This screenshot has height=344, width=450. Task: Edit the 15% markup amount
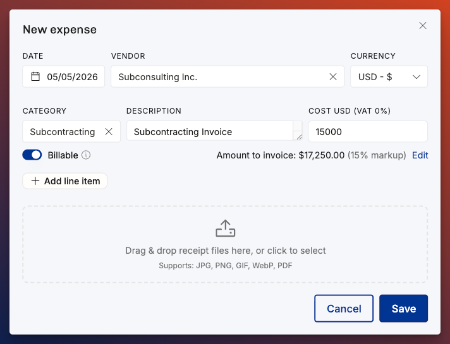pyautogui.click(x=420, y=155)
